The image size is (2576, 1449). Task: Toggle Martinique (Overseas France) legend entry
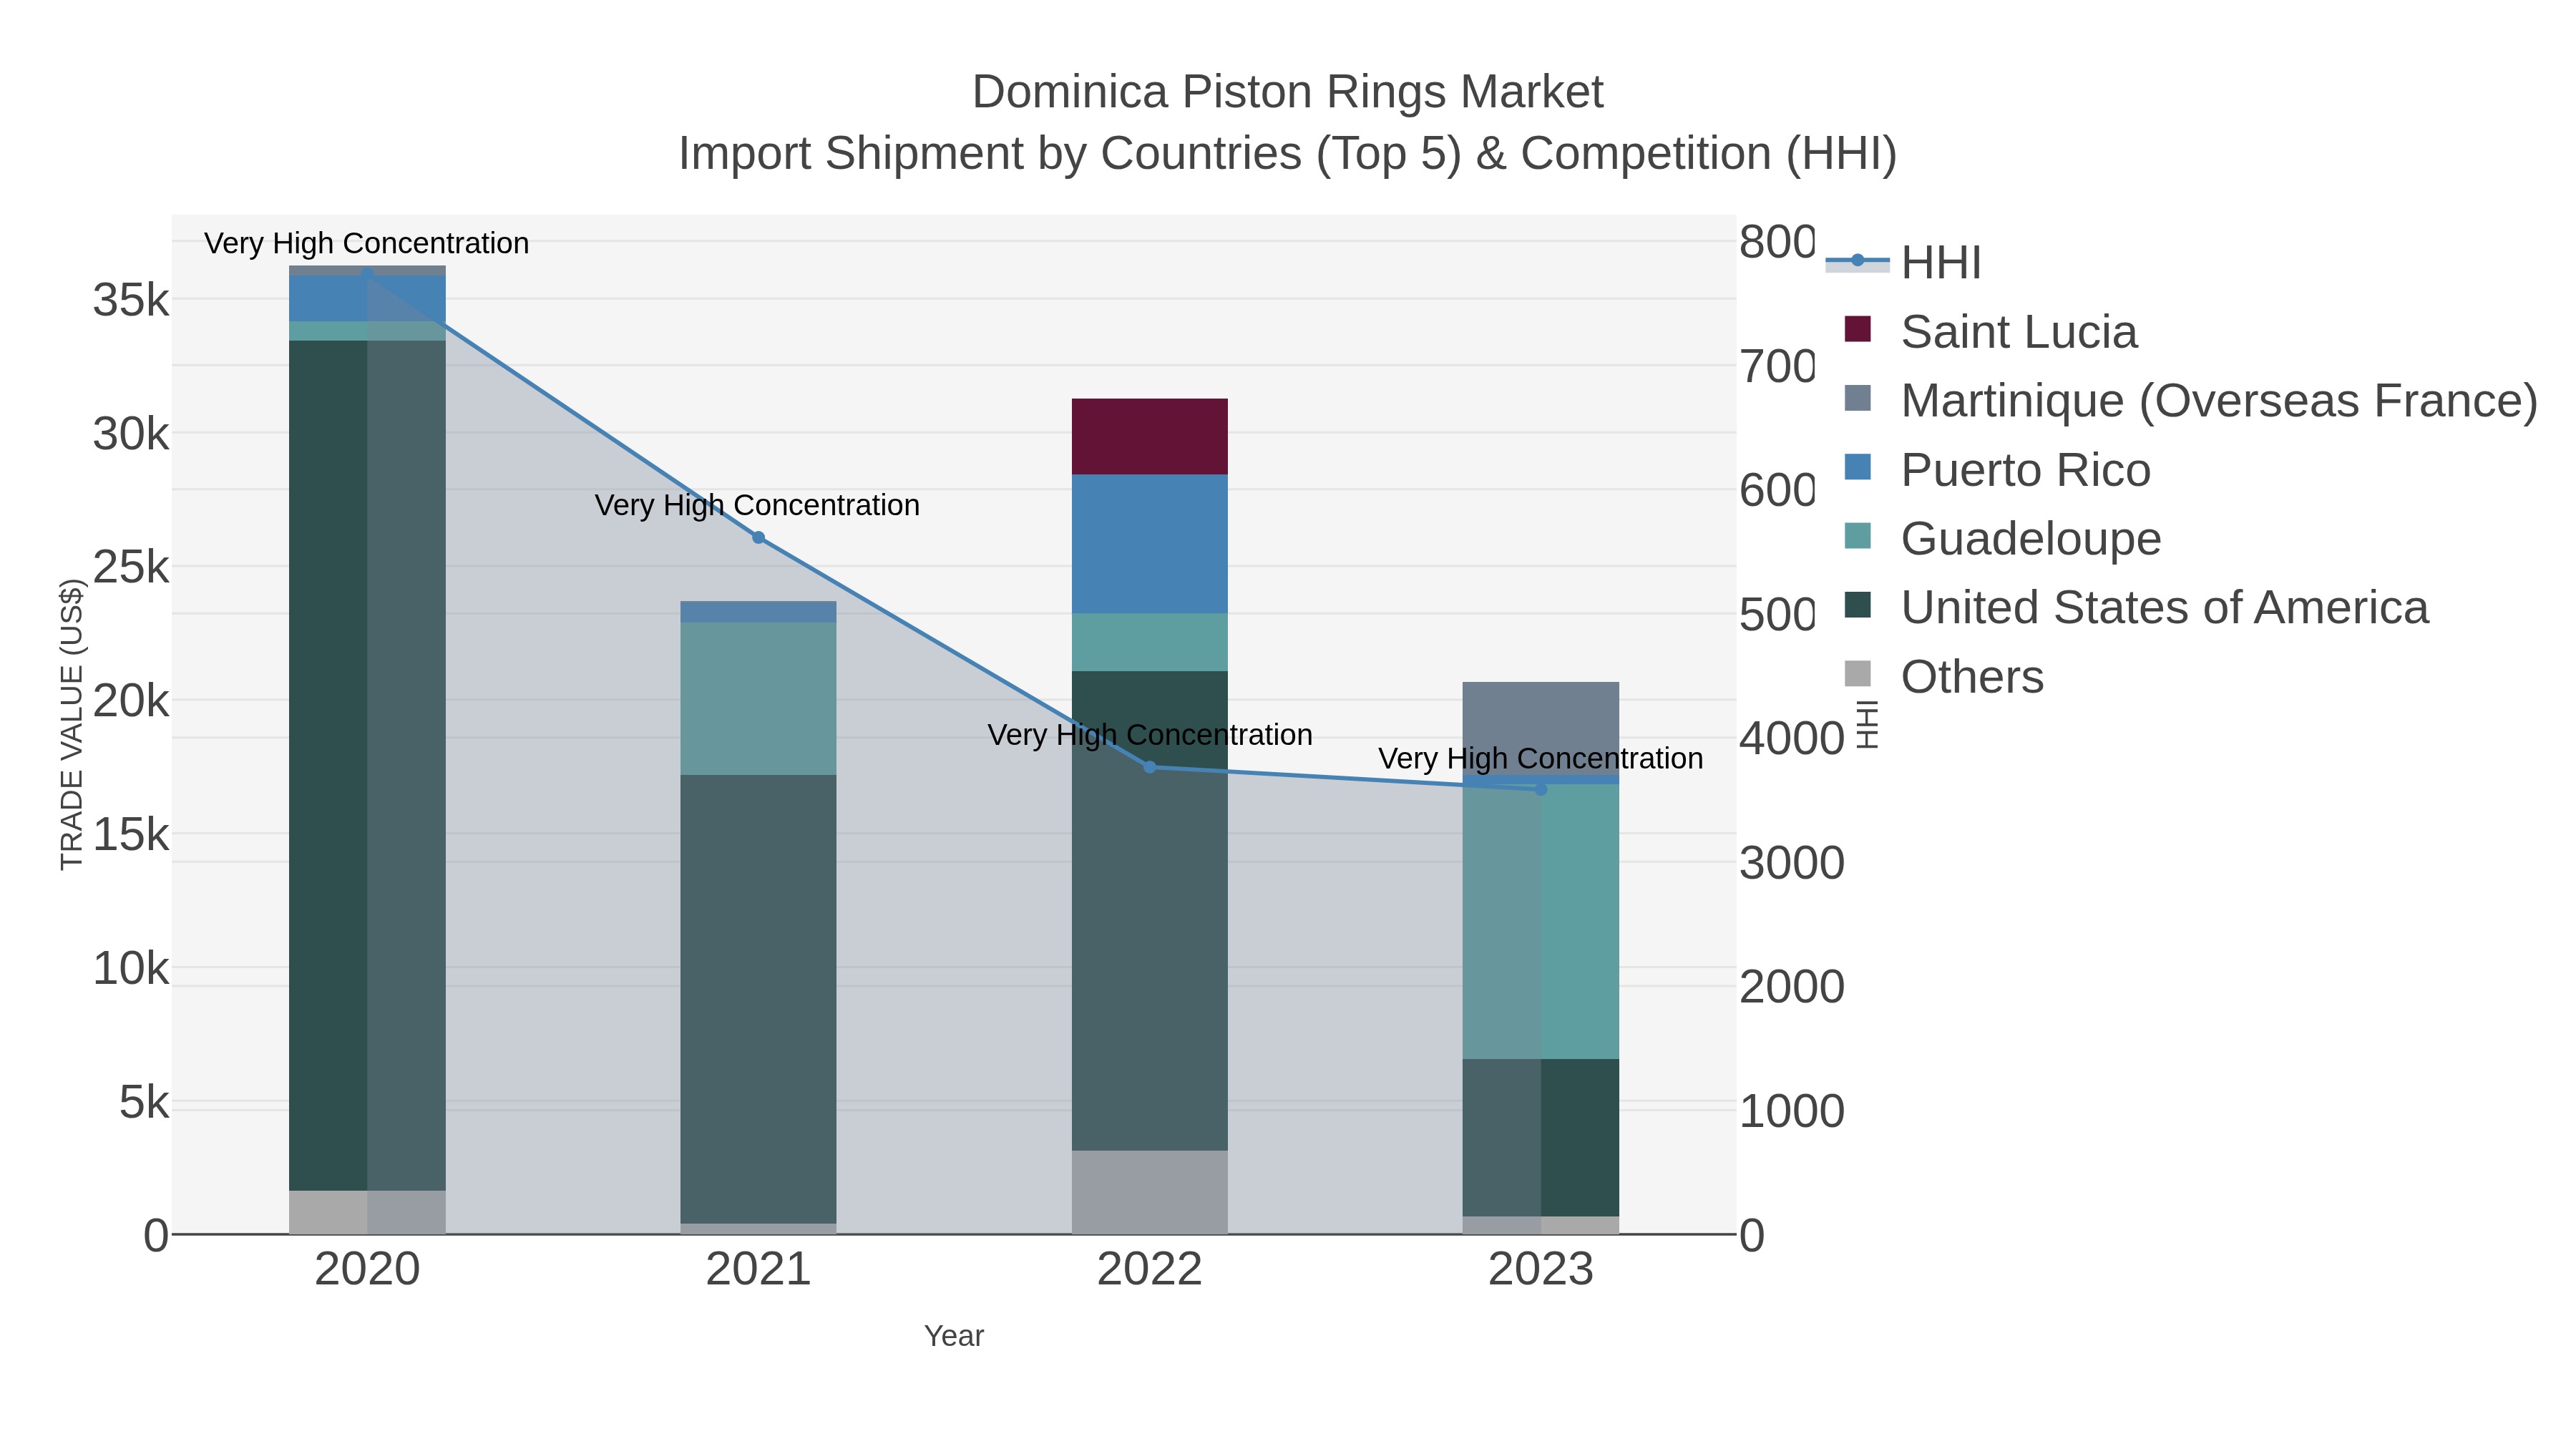2191,401
